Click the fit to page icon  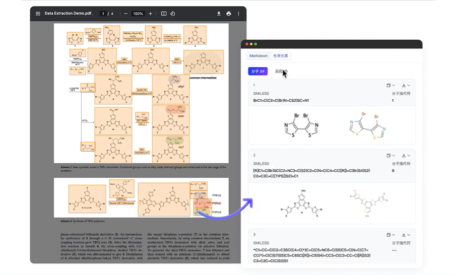164,14
